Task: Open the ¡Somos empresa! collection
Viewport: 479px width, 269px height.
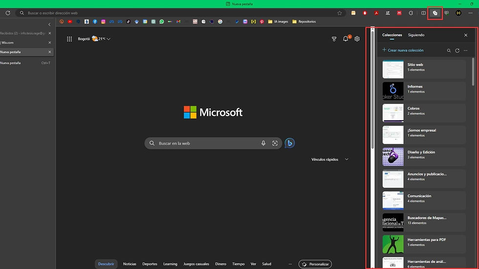Action: tap(424, 135)
